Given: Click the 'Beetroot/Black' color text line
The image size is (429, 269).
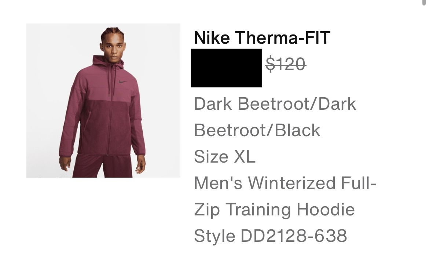Looking at the screenshot, I should click(x=257, y=130).
